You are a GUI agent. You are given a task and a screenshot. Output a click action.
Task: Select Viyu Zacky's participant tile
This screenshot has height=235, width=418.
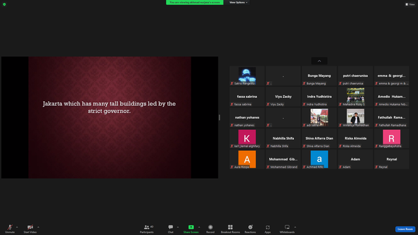[x=283, y=97]
